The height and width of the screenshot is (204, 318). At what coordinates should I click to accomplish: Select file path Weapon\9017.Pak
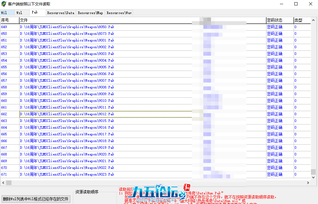[x=67, y=134]
